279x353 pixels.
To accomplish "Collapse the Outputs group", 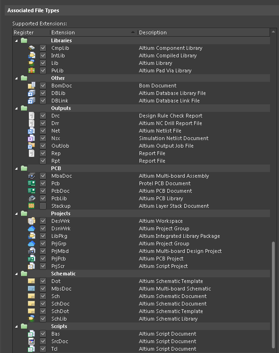I will pos(16,109).
